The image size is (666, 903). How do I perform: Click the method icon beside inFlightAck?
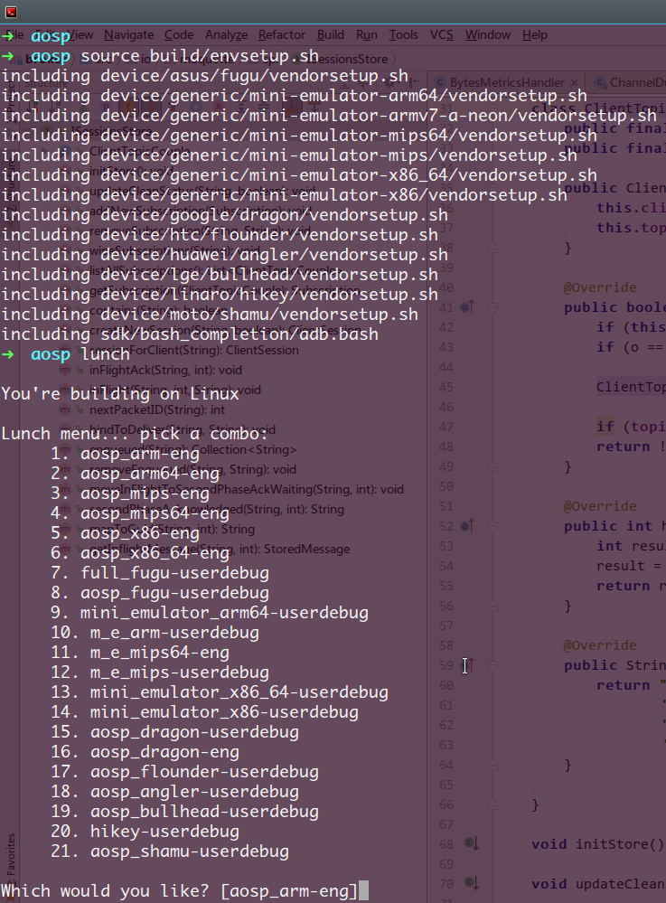(x=65, y=371)
